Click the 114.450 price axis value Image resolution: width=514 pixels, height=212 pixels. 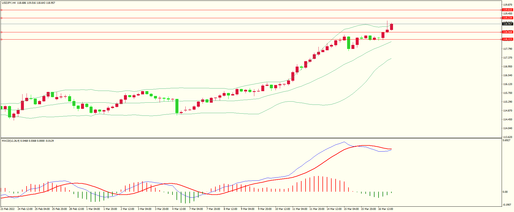tap(508, 120)
